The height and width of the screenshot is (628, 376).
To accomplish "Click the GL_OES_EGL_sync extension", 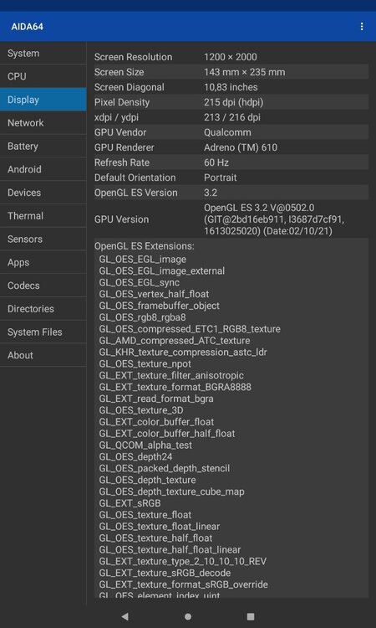I will (139, 283).
